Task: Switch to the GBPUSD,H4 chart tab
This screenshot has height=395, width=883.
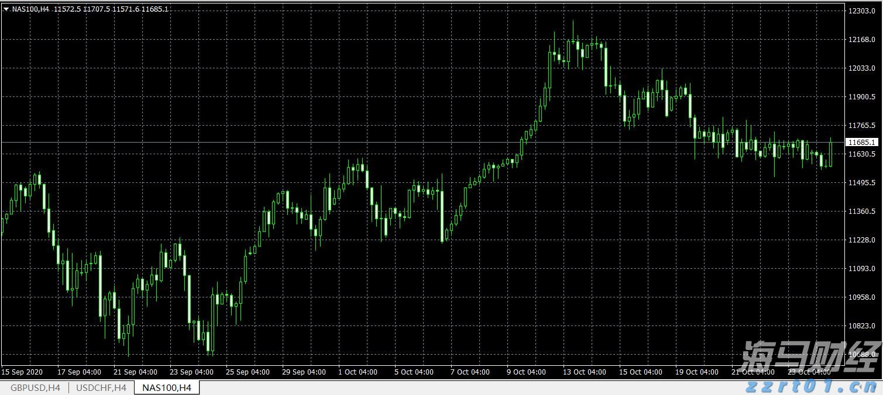Action: 35,387
